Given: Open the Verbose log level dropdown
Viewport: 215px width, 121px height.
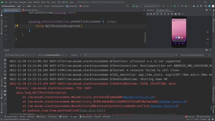Looking at the screenshot, I should [x=76, y=55].
